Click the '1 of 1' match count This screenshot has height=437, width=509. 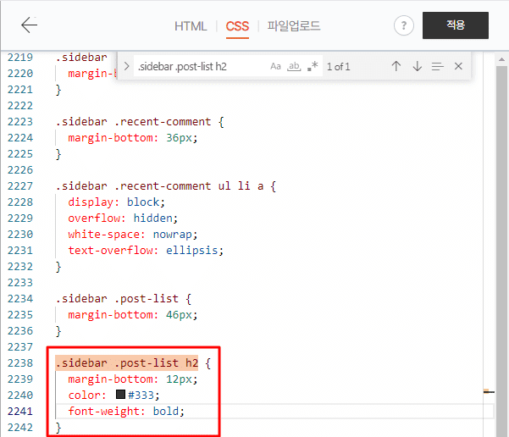pyautogui.click(x=338, y=67)
